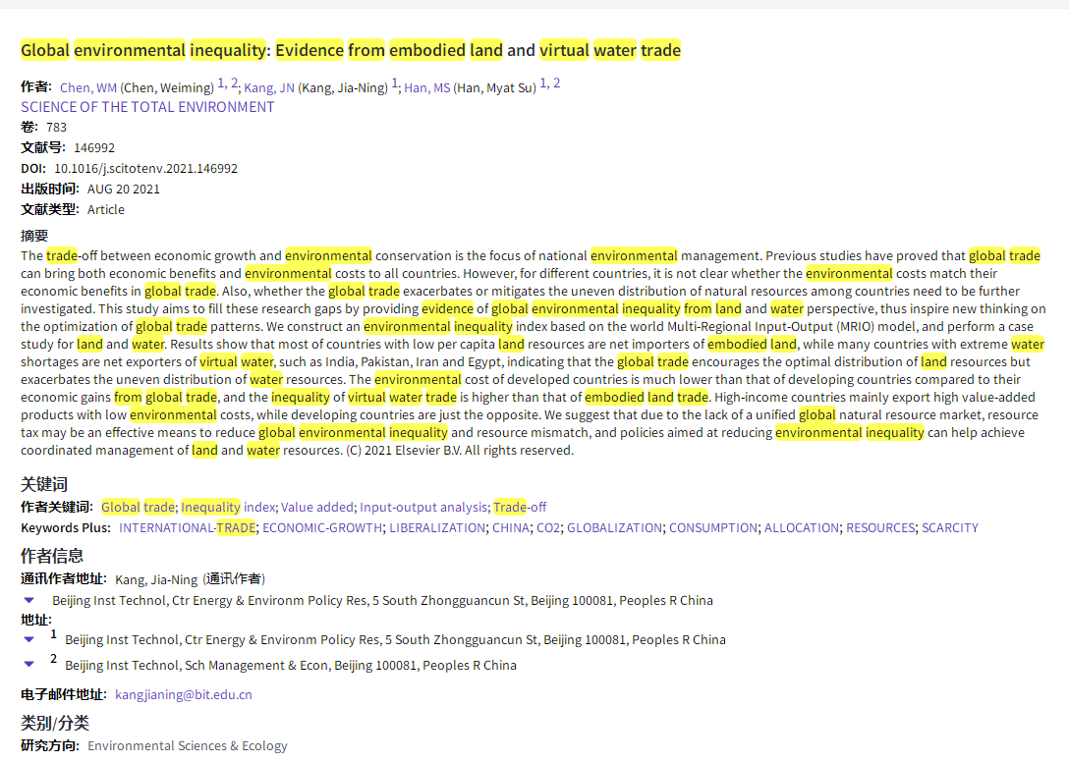Click the ECONOMIC-GROWTH keyword
The height and width of the screenshot is (762, 1069).
pos(321,527)
